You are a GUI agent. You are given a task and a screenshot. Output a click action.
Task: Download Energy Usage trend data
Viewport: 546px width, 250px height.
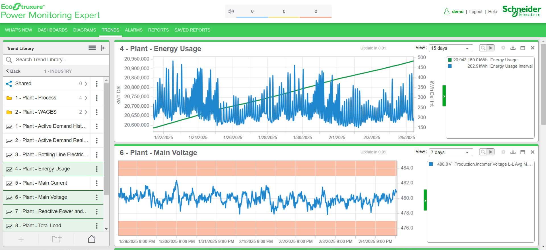(x=513, y=48)
